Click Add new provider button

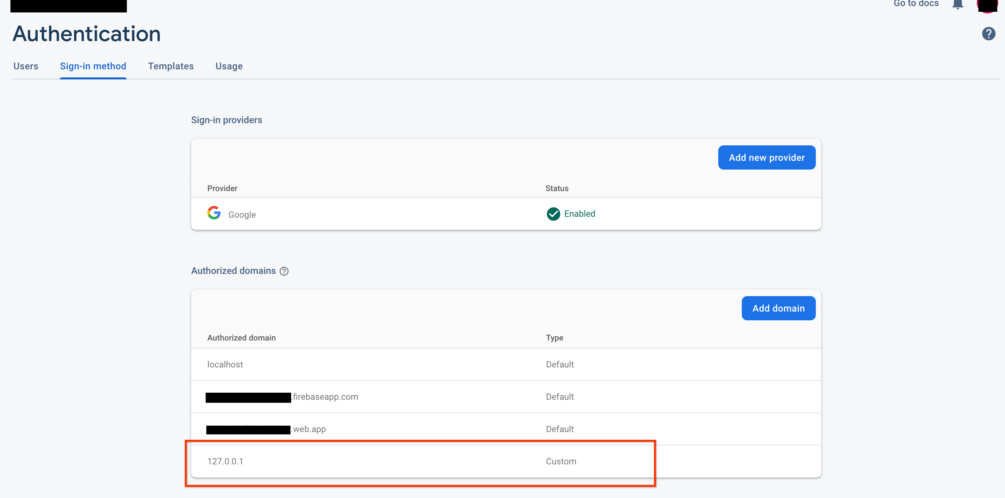[x=766, y=157]
